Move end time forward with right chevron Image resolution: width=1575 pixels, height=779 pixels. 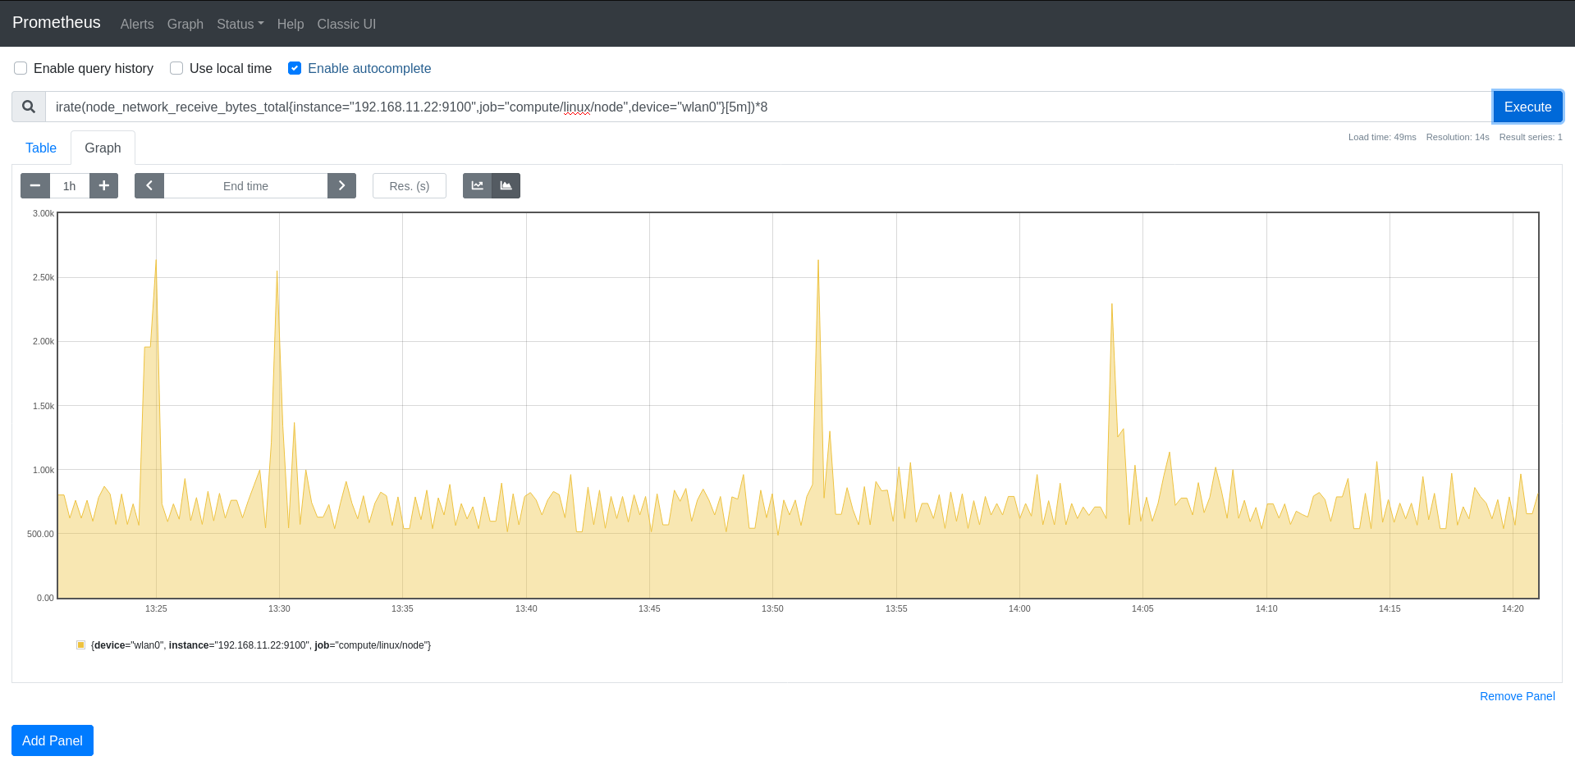(341, 186)
